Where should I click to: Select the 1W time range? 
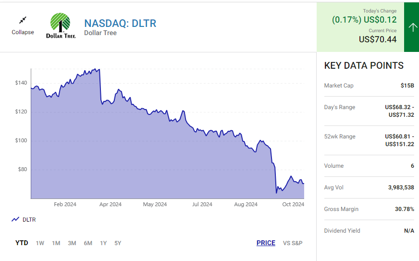[x=40, y=243]
